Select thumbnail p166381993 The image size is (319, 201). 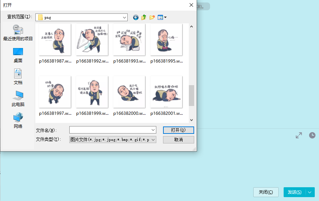129,40
